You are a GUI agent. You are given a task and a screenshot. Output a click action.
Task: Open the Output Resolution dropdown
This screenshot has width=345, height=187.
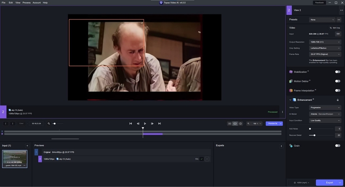pos(325,42)
